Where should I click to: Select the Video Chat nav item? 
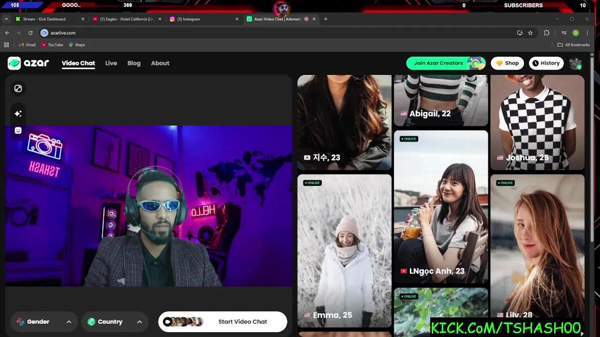pyautogui.click(x=78, y=63)
